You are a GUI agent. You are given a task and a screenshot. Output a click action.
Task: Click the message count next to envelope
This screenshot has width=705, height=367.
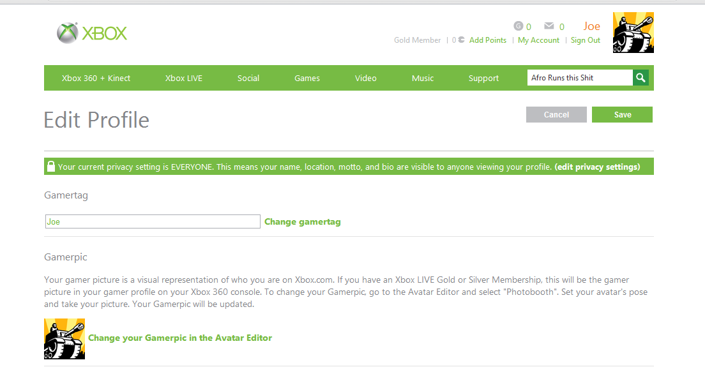(x=561, y=27)
